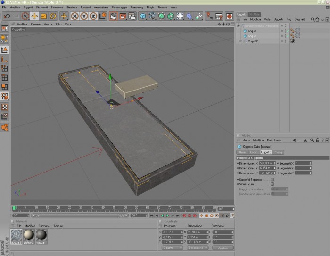330x256 pixels.
Task: Click the red record keyframe button
Action: click(x=185, y=215)
